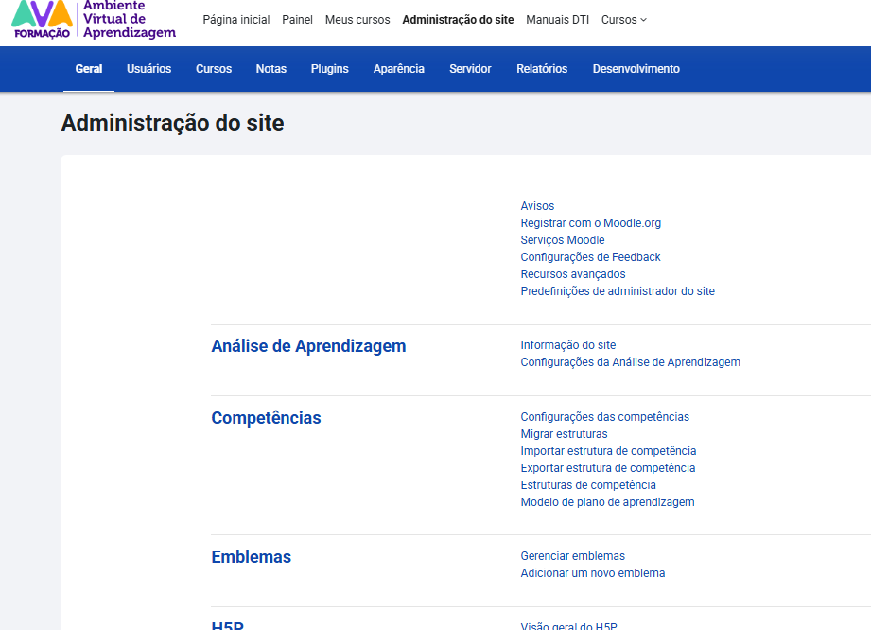Viewport: 871px width, 630px height.
Task: Open Predefinições de administrador do site
Action: 618,291
